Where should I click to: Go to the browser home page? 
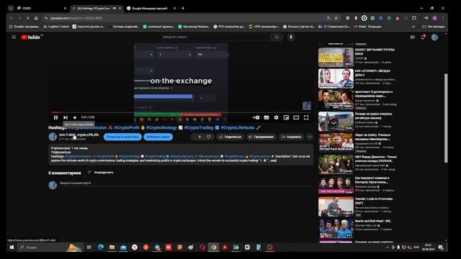36,18
